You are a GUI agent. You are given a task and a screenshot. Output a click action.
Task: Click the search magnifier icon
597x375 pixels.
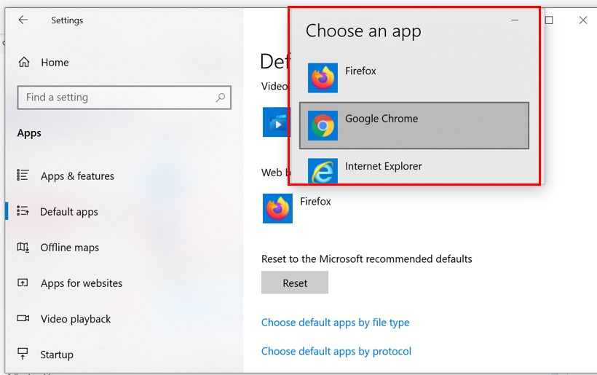tap(221, 98)
